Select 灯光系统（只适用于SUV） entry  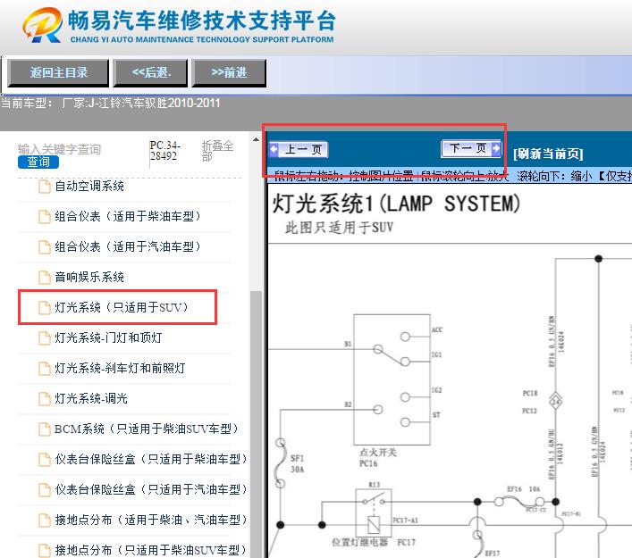point(122,308)
